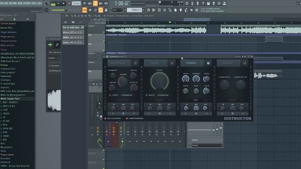Image resolution: width=301 pixels, height=169 pixels.
Task: Click the playlist horizontal scrollbar thumb
Action: tap(197, 19)
